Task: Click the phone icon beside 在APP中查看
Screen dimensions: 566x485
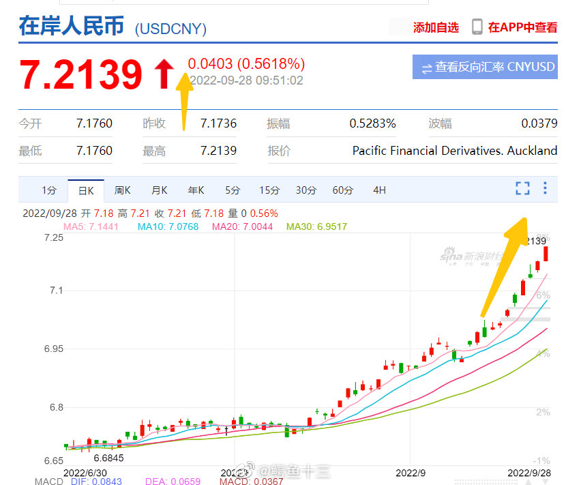Action: 477,27
